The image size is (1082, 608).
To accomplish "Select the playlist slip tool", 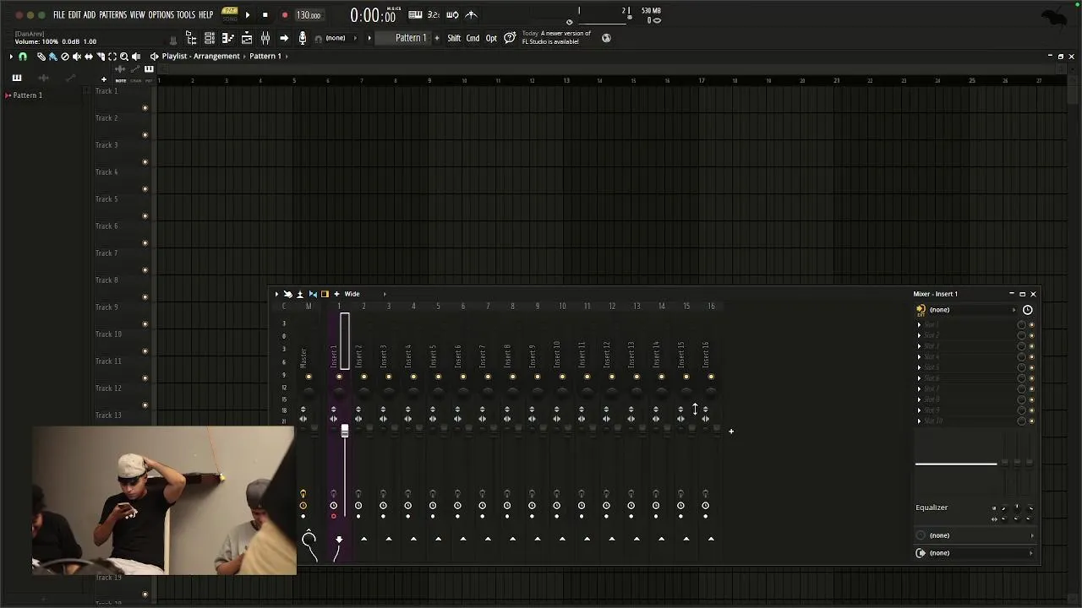I will coord(89,57).
